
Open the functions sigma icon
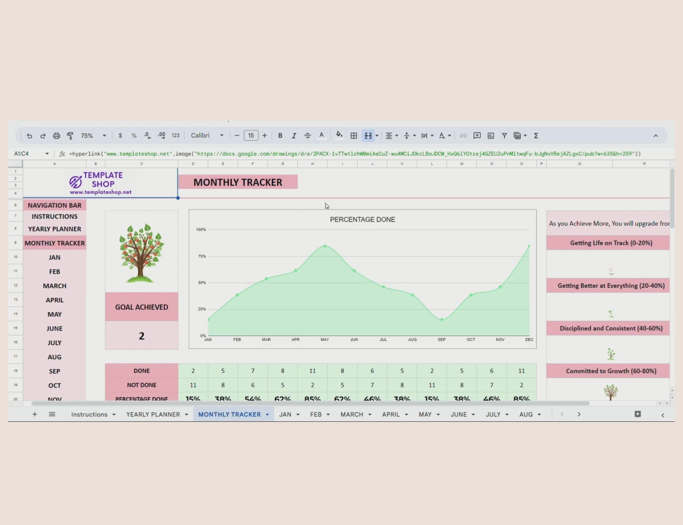click(536, 136)
